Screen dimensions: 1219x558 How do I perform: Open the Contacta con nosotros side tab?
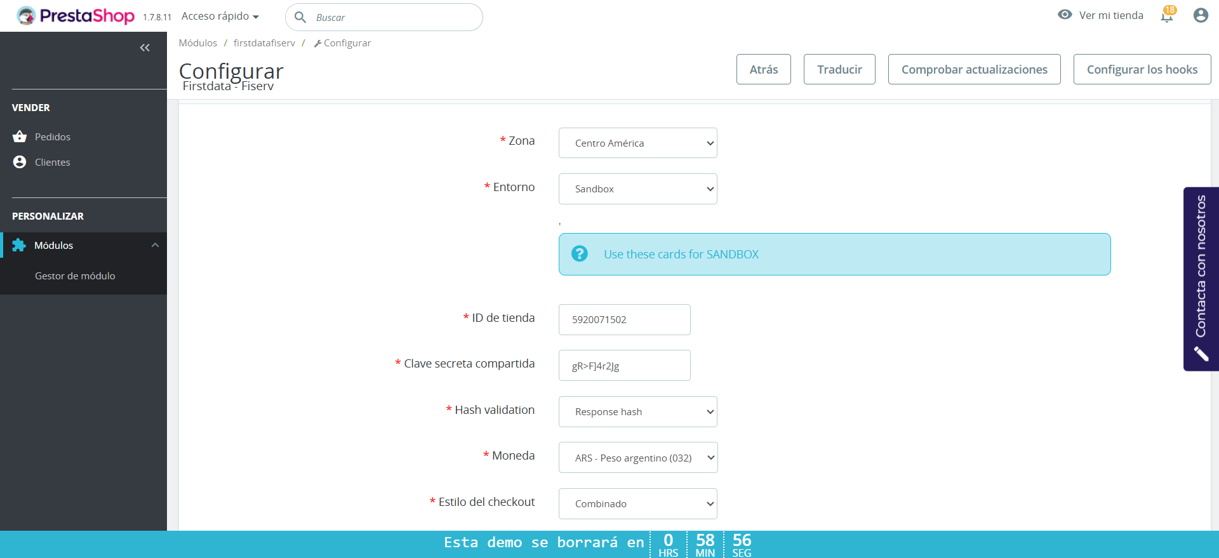click(1201, 279)
